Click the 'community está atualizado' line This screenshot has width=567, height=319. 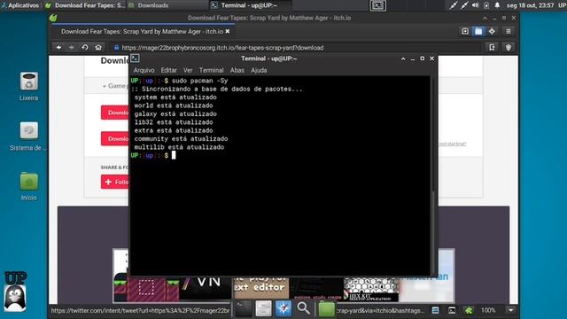[x=181, y=138]
